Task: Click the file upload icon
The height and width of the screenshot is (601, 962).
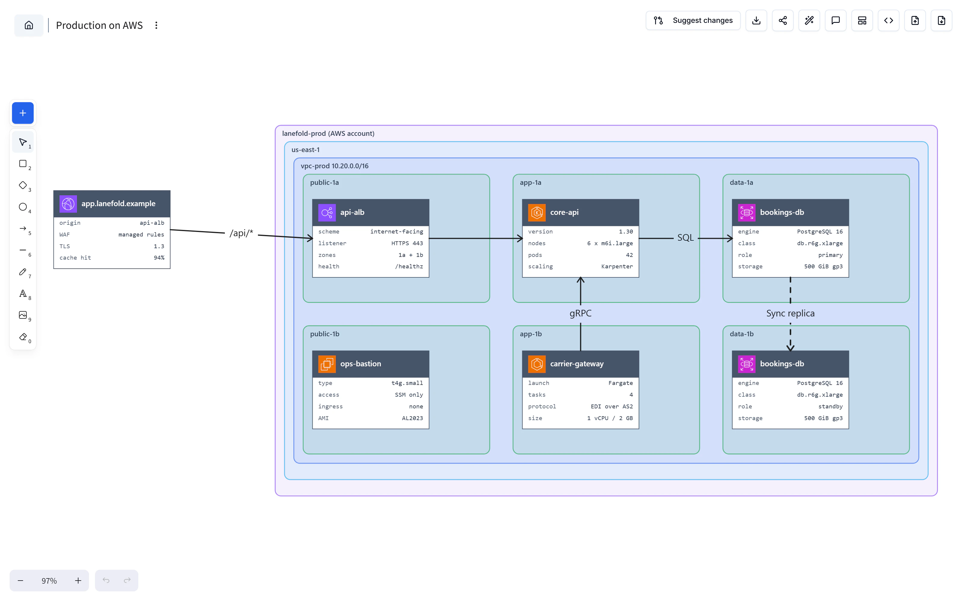Action: point(915,20)
